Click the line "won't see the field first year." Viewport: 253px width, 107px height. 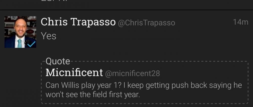(92, 95)
